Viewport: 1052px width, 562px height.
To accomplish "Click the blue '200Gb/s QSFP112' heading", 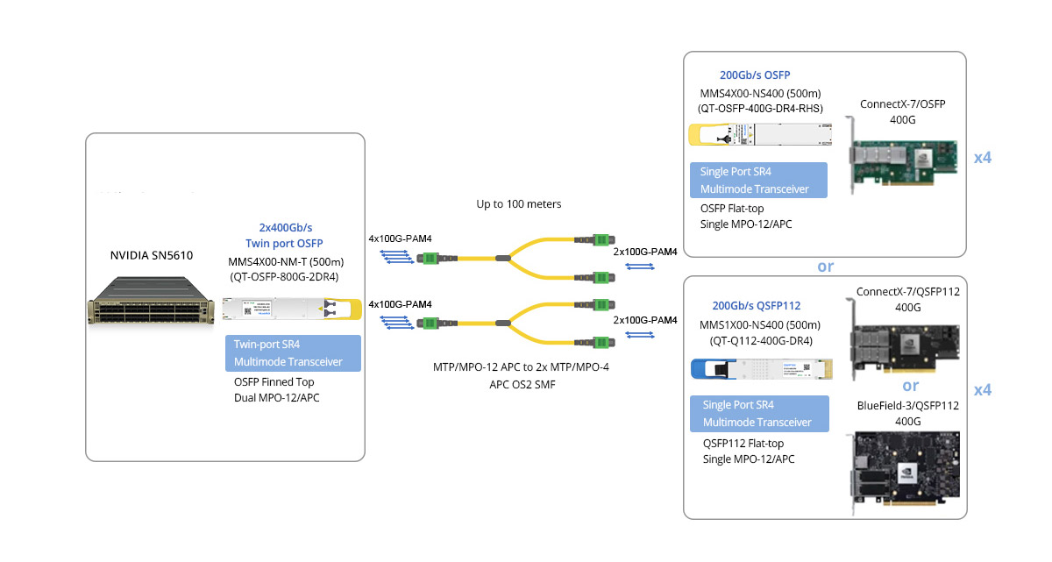I will (756, 306).
